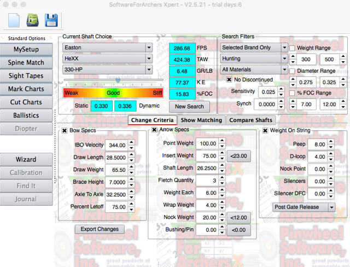350x267 pixels.
Task: Click the New document toolbar icon
Action: point(14,20)
